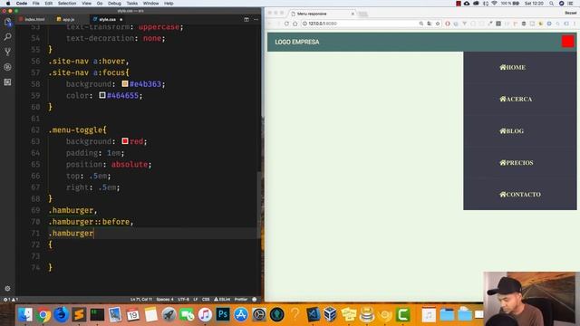
Task: Open the Explorer panel in VS Code
Action: pyautogui.click(x=7, y=22)
